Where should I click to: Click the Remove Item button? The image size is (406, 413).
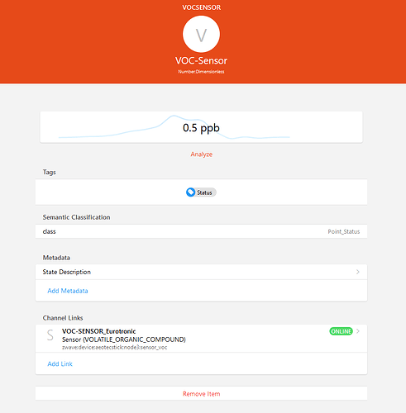pyautogui.click(x=201, y=394)
